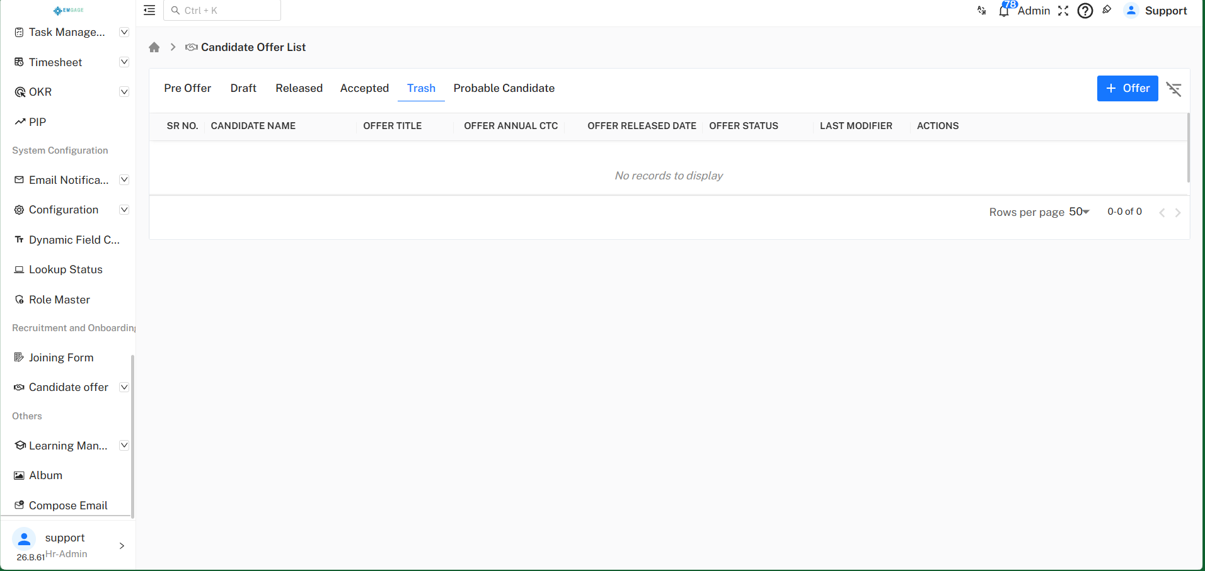Image resolution: width=1205 pixels, height=571 pixels.
Task: Click the translate language icon
Action: (982, 11)
